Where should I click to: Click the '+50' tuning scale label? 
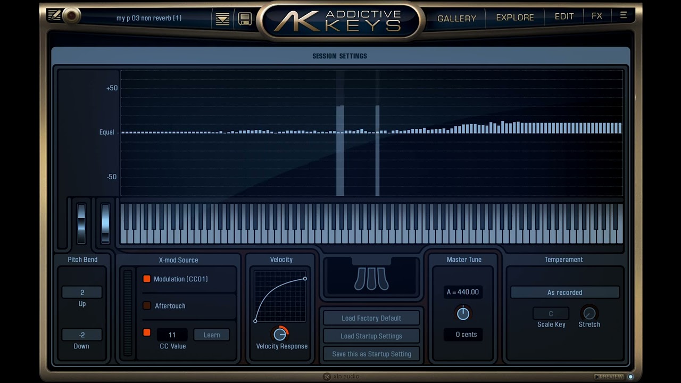(x=112, y=88)
